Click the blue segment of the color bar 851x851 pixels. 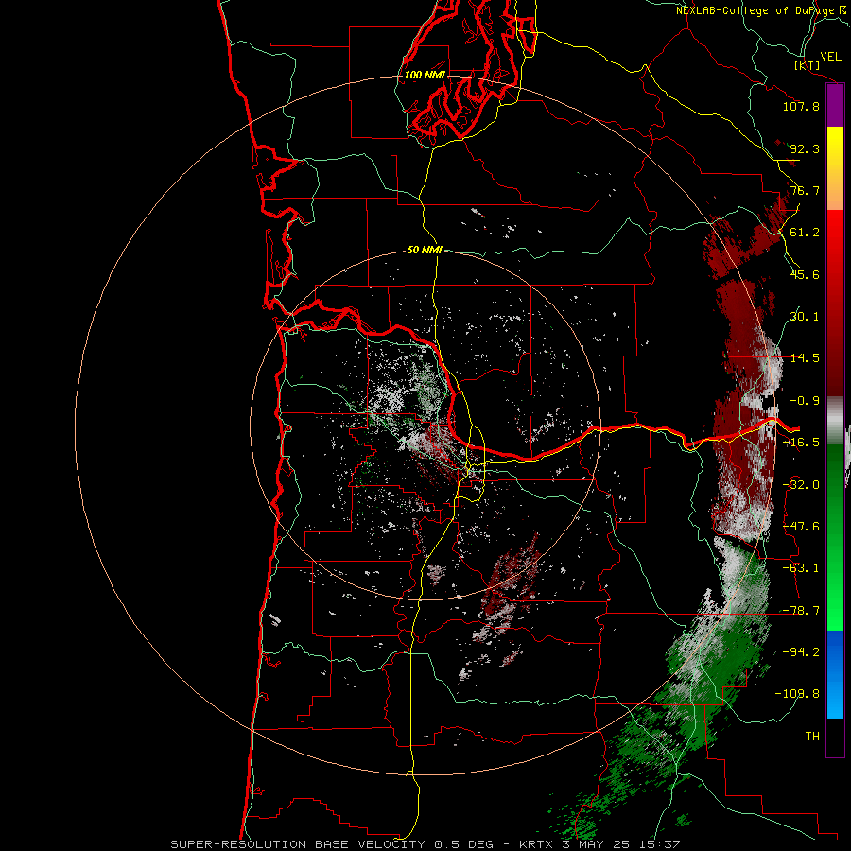tap(835, 674)
